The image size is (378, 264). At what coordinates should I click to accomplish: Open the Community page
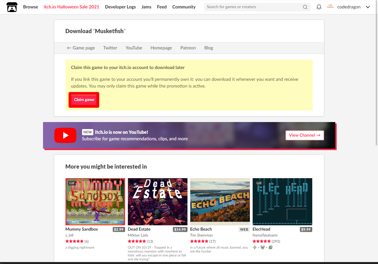tap(184, 7)
